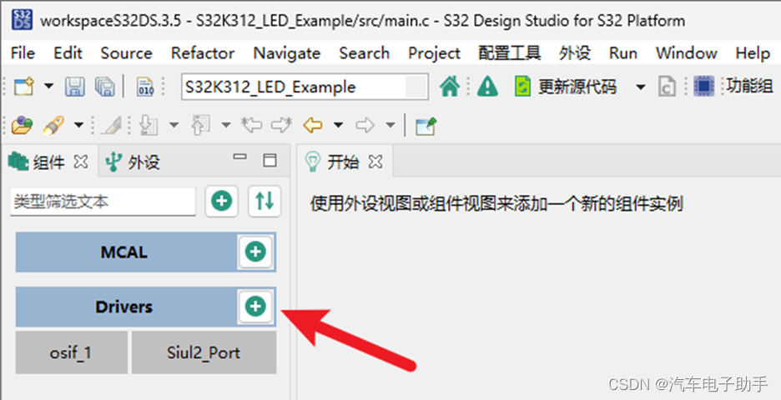Open the dropdown beside the pen marker icon
Viewport: 781px width, 400px height.
coord(78,125)
